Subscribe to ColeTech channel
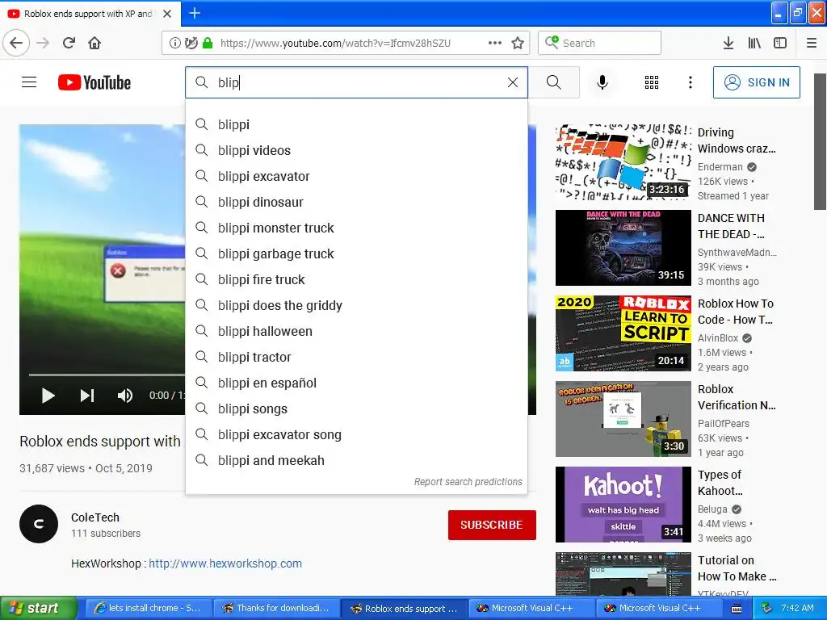827x620 pixels. coord(492,525)
